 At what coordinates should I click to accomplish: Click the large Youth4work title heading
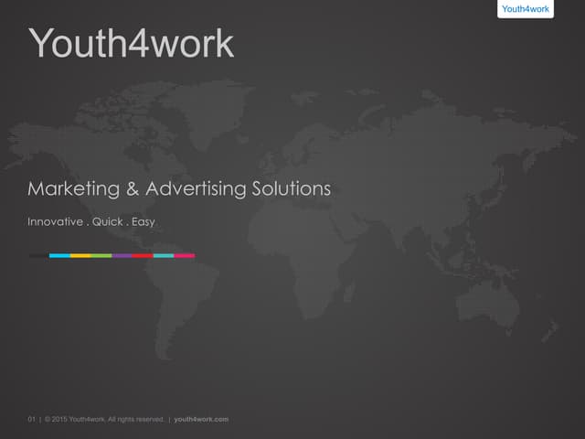tap(131, 43)
